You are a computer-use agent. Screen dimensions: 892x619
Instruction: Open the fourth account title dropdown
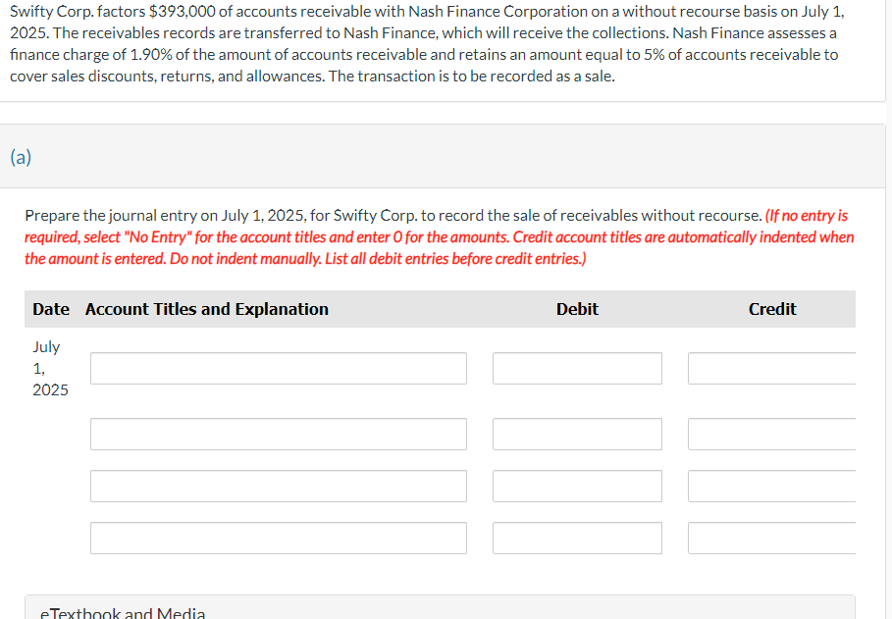tap(278, 538)
